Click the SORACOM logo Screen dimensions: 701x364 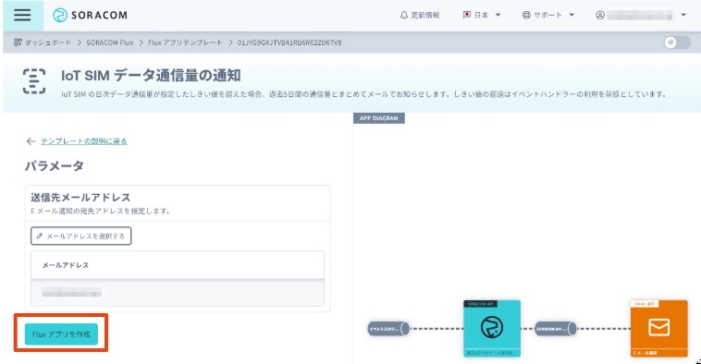coord(90,15)
